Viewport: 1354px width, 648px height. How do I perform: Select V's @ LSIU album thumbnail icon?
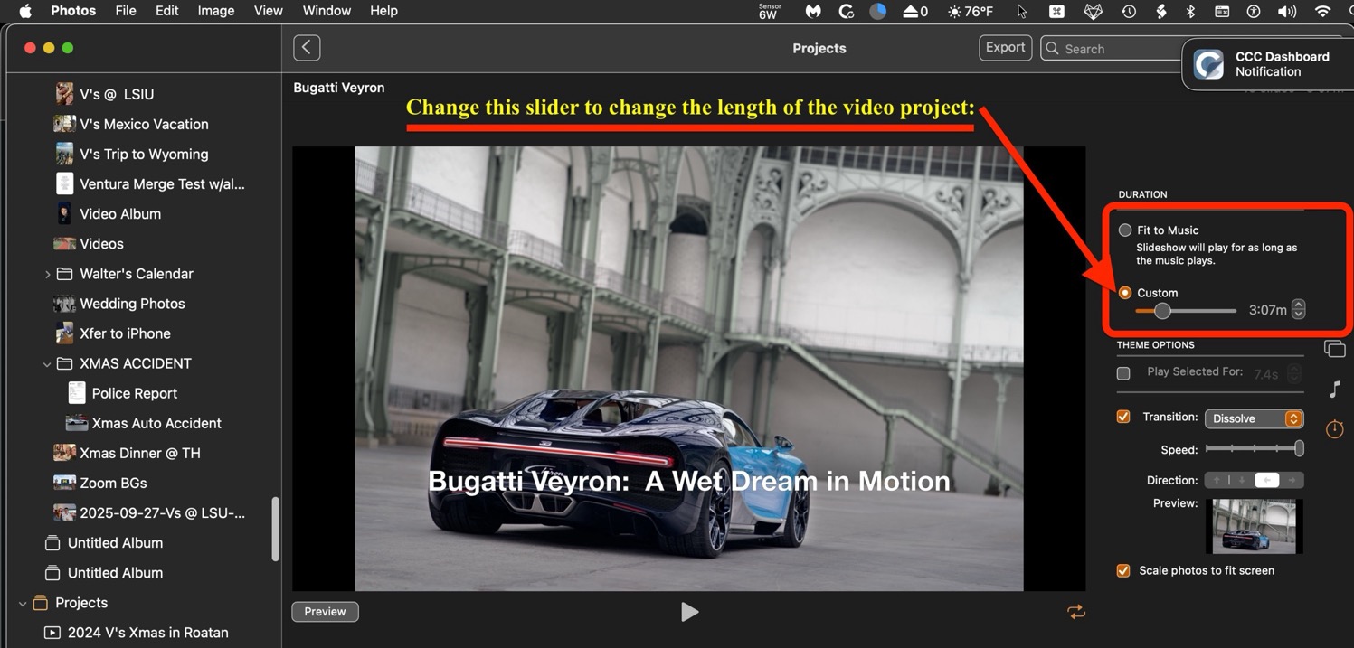point(64,94)
